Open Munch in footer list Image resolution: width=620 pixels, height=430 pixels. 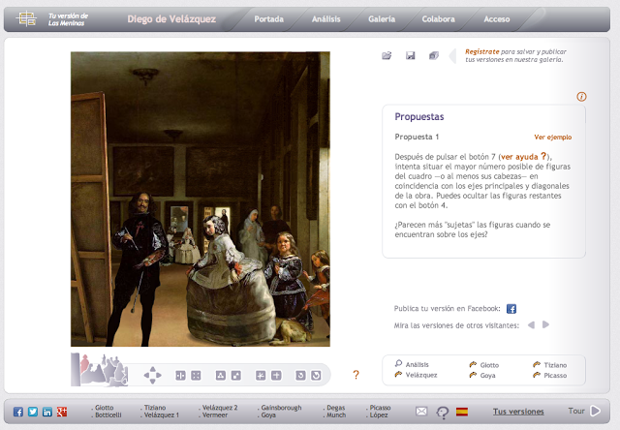(336, 415)
